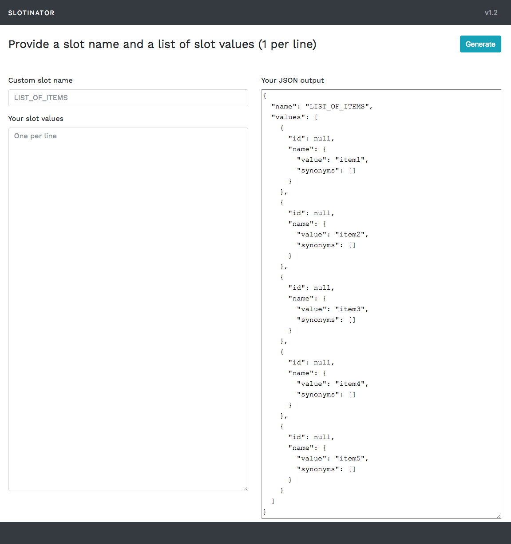This screenshot has width=511, height=544.
Task: Click the "item3" value in the JSON output
Action: [x=351, y=309]
